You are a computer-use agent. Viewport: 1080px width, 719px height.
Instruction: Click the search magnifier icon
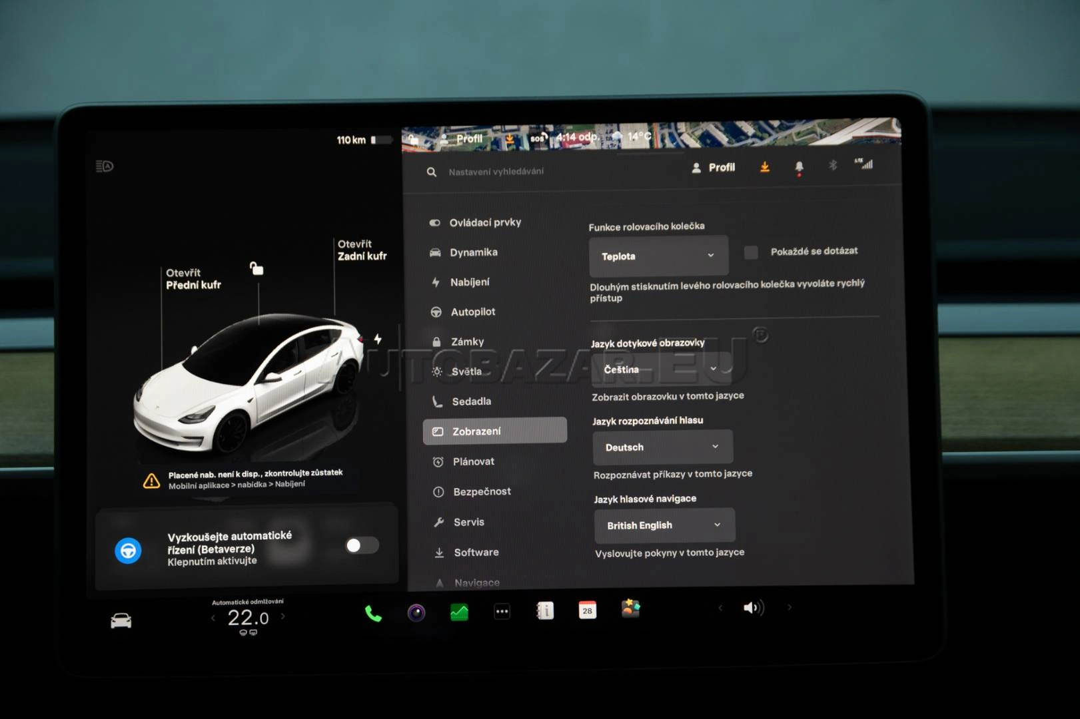(432, 172)
